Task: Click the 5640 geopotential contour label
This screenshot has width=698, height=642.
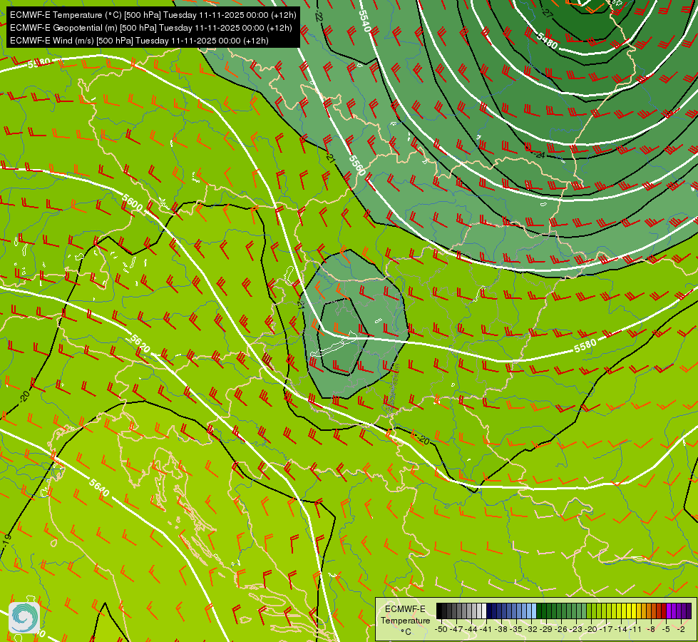Action: coord(99,488)
